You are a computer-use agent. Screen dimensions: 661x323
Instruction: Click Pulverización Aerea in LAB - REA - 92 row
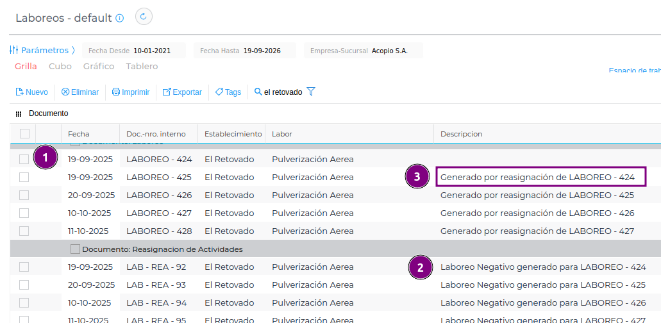313,267
